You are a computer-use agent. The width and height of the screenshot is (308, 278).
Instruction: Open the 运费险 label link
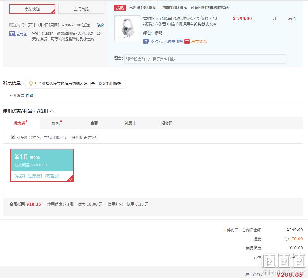pos(21,34)
